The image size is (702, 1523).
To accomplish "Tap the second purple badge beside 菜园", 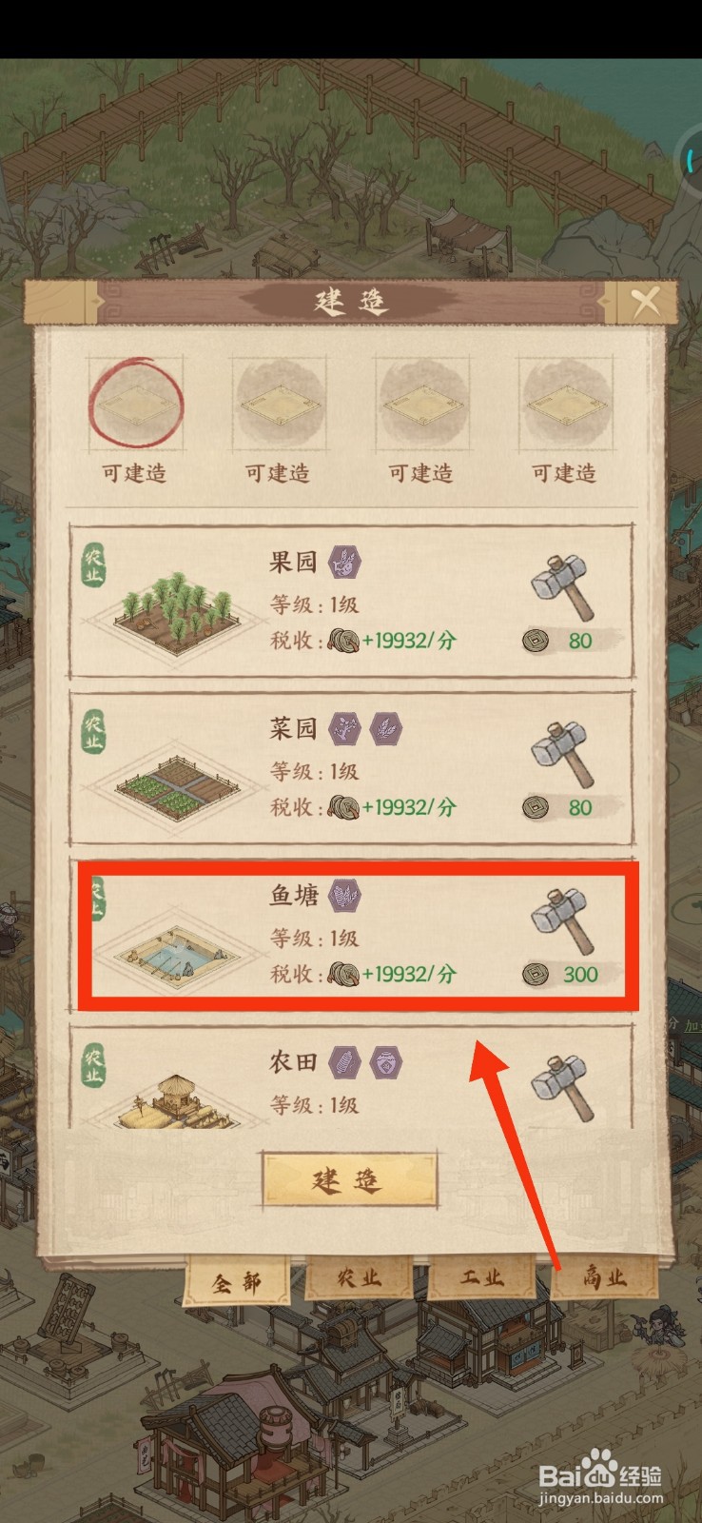I will click(x=385, y=729).
